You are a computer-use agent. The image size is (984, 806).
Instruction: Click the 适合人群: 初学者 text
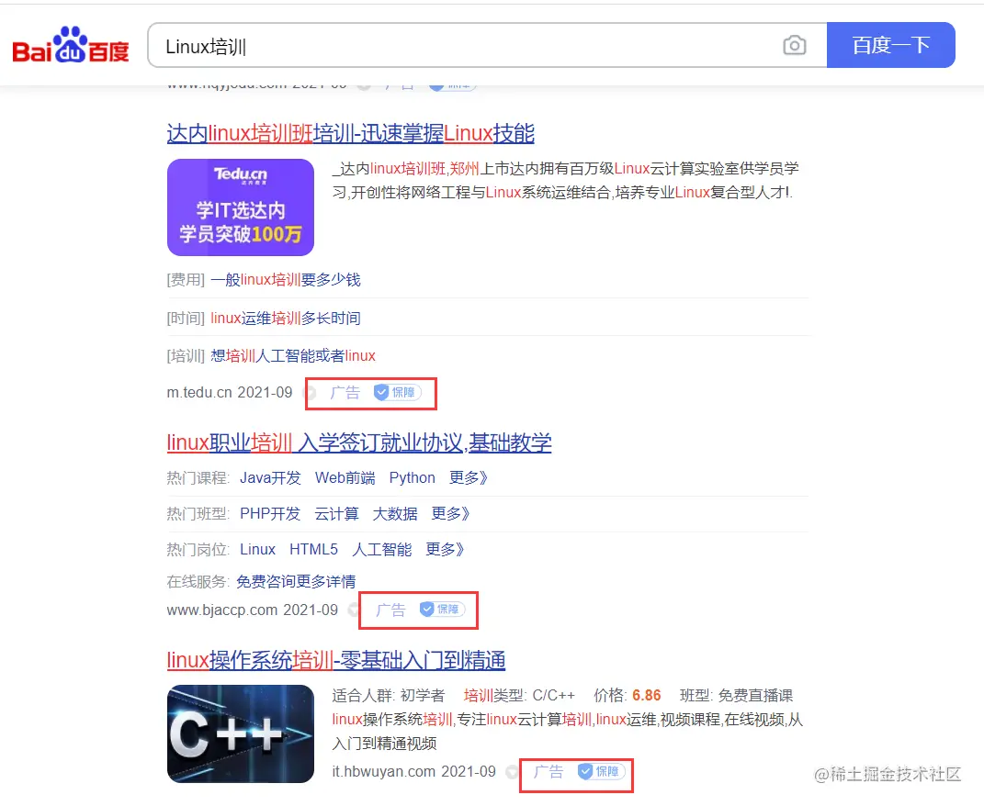(389, 695)
